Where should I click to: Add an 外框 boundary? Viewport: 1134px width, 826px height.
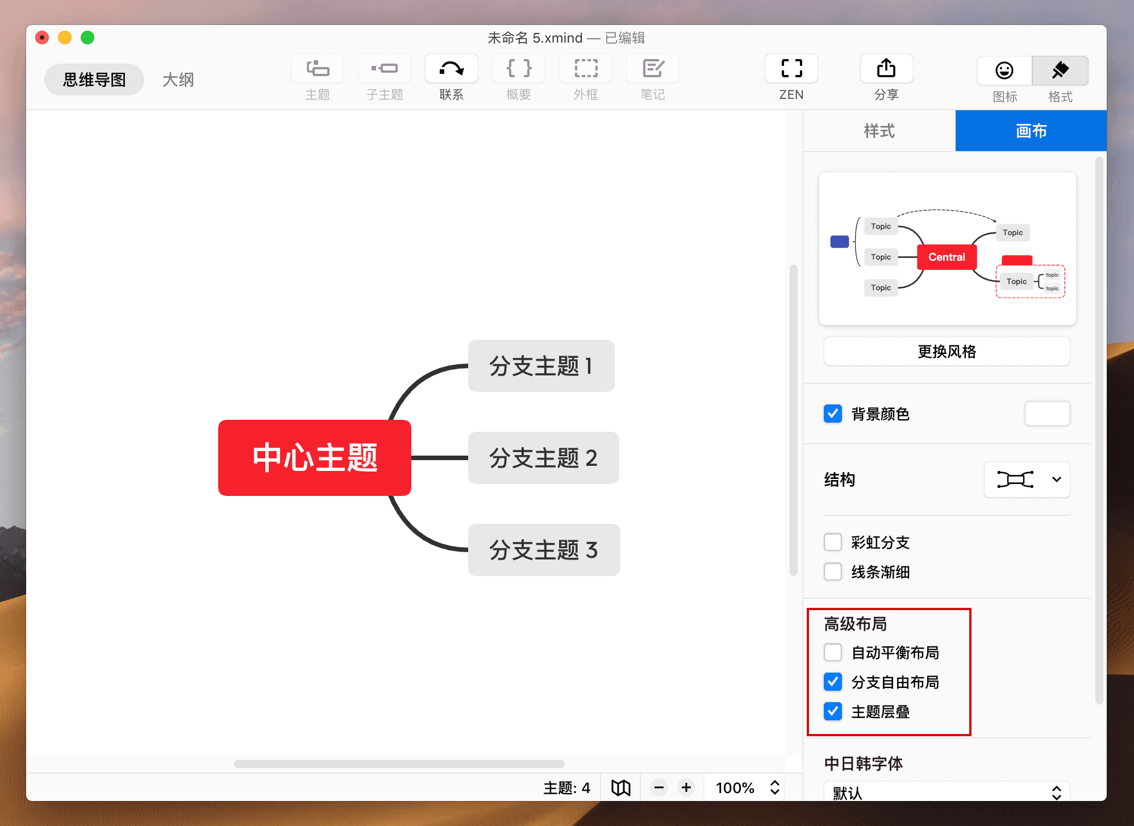click(x=585, y=77)
